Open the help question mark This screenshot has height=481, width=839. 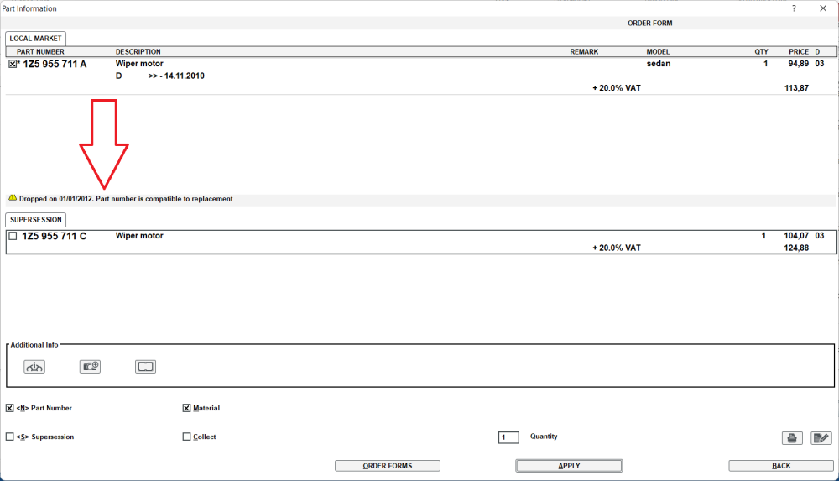794,8
